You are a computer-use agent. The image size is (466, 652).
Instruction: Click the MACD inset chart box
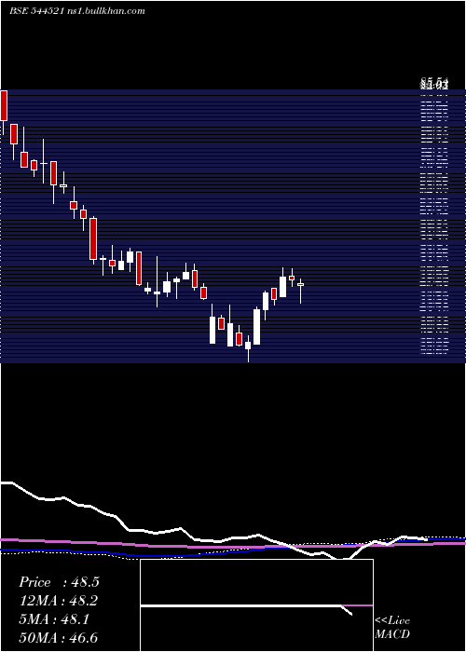point(256,605)
